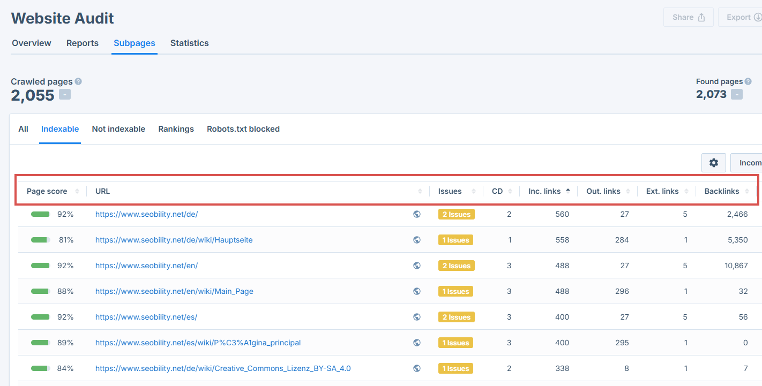Click 2 Issues badge for seobility.net/de/
This screenshot has width=762, height=386.
457,214
